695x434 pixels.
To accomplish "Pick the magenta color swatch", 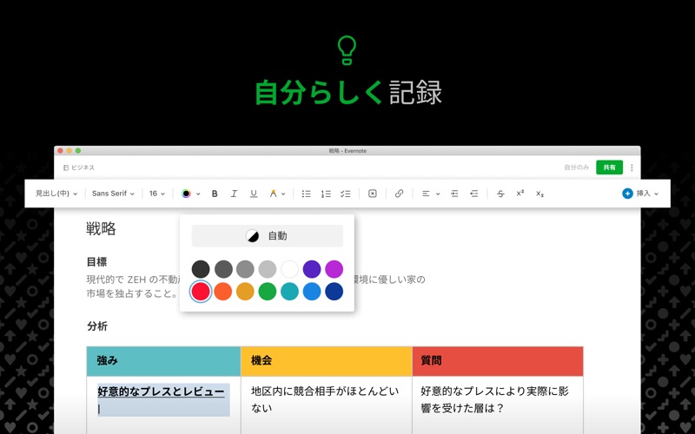I will click(334, 269).
